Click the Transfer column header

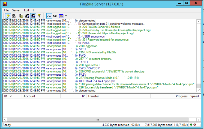pyautogui.click(x=118, y=96)
